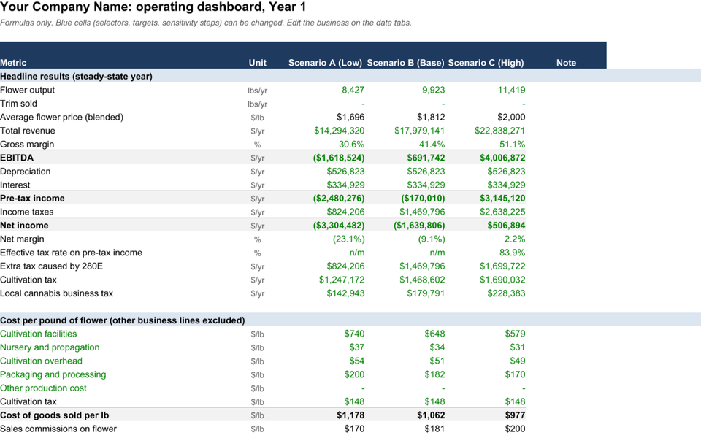The width and height of the screenshot is (701, 438).
Task: Click EBITDA value $4,006,872
Action: pyautogui.click(x=502, y=158)
